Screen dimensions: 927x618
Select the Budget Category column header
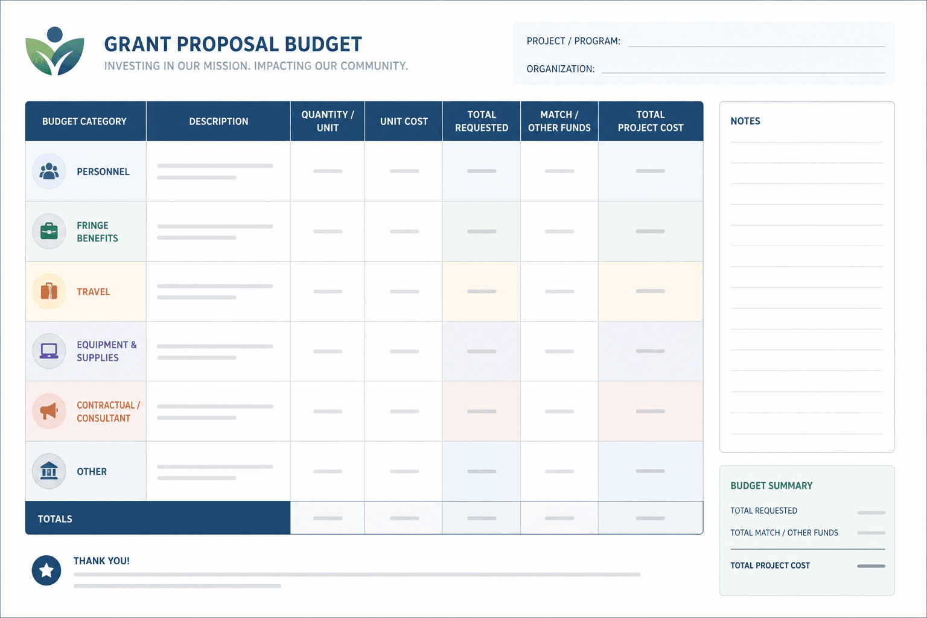[86, 121]
